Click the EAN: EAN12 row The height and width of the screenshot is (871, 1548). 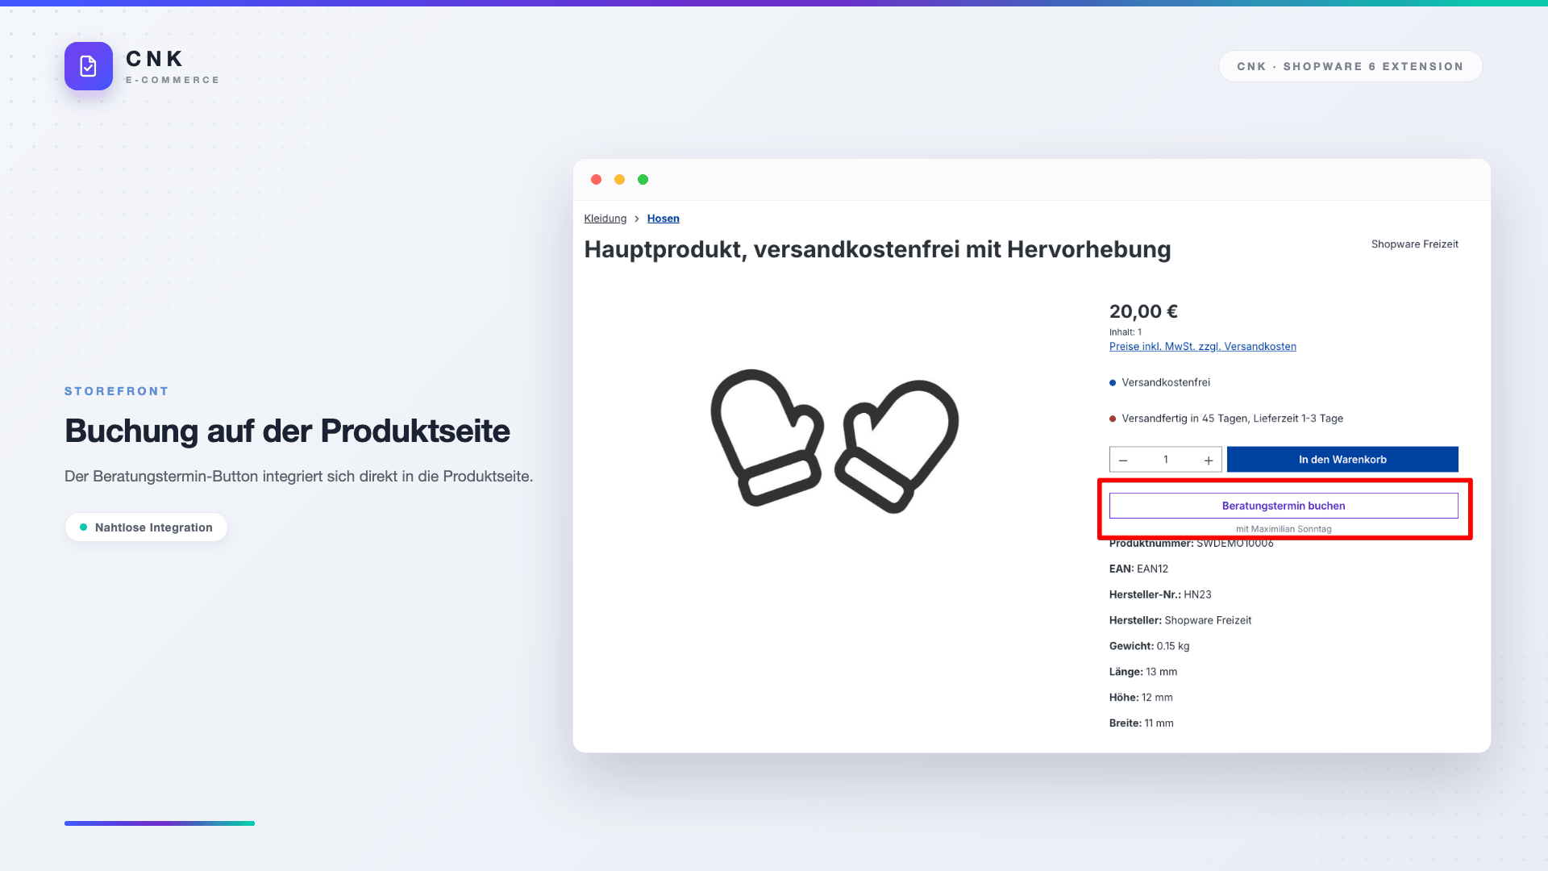click(1138, 569)
